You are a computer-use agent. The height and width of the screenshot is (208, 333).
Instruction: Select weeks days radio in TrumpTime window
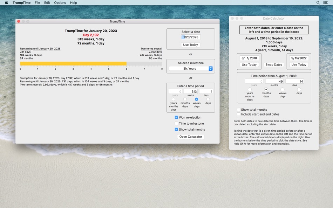196,99
